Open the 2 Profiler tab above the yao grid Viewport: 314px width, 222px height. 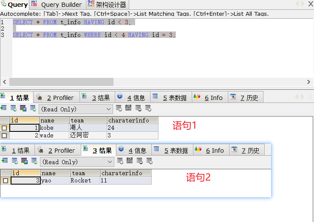pos(58,150)
